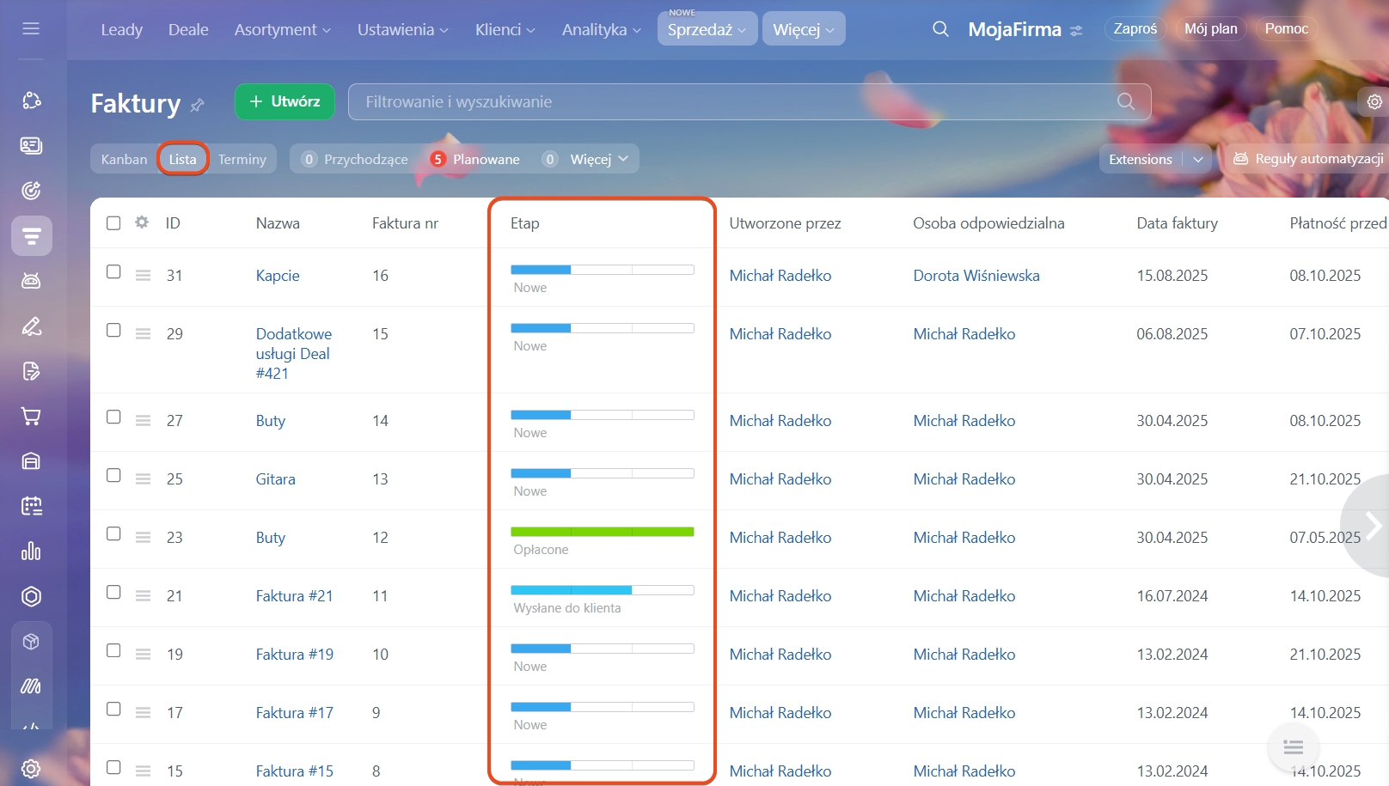Viewport: 1389px width, 786px height.
Task: Click the search magnifier in top bar
Action: click(940, 29)
